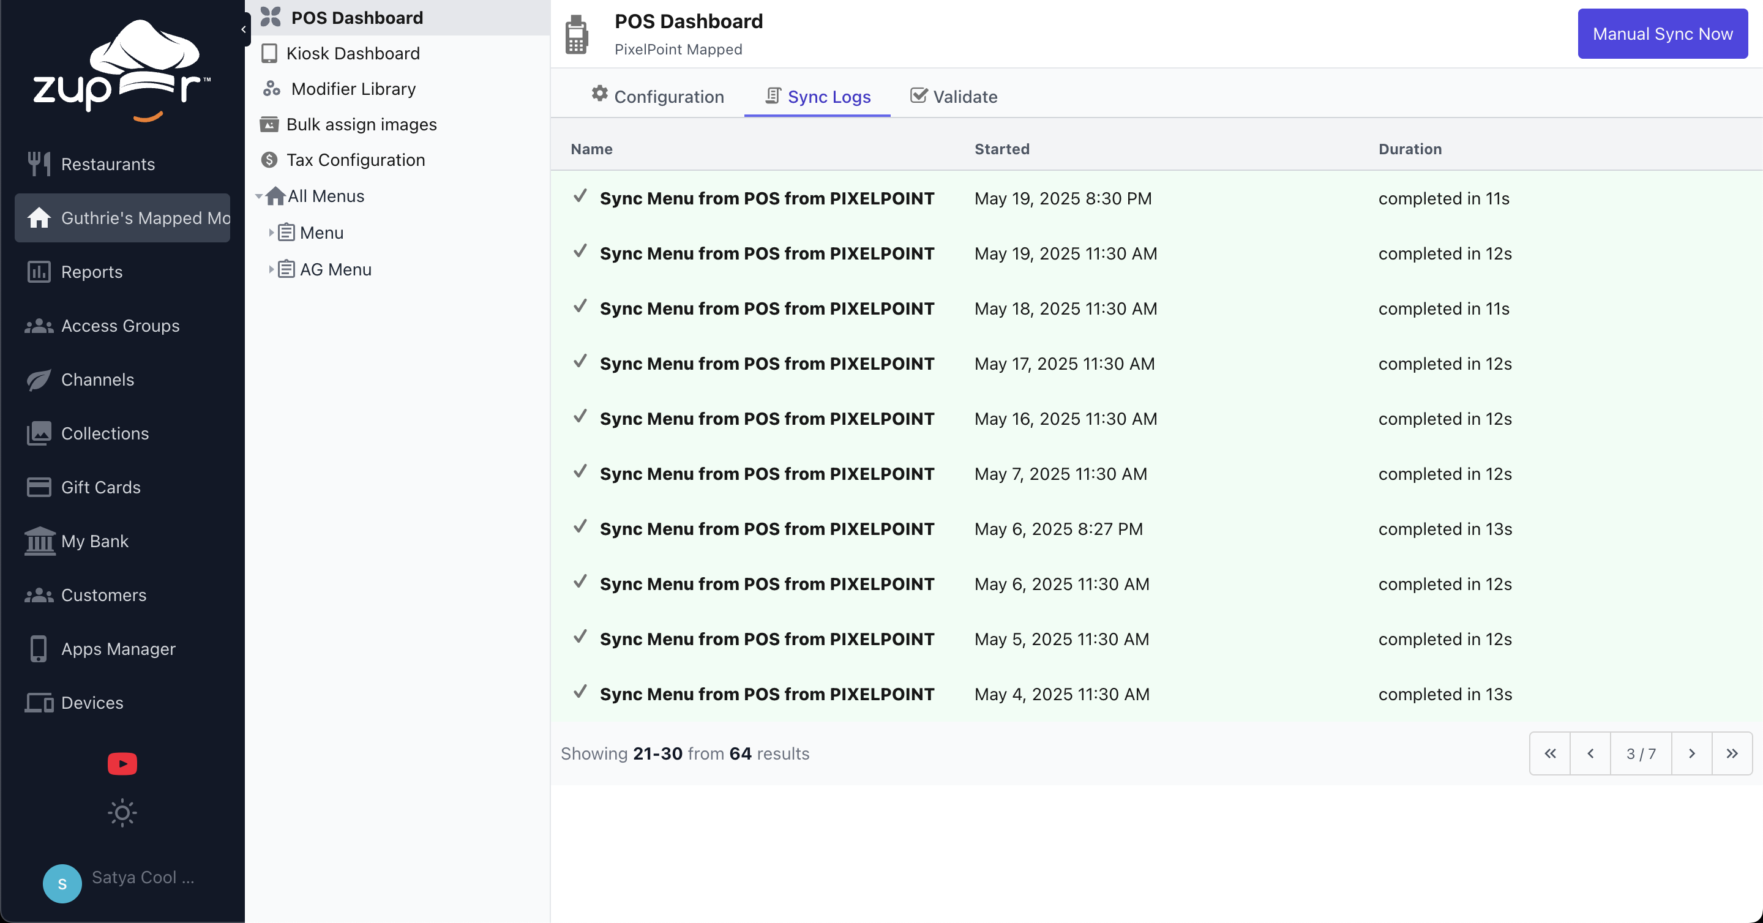1763x923 pixels.
Task: Go to the previous results page
Action: pyautogui.click(x=1590, y=753)
